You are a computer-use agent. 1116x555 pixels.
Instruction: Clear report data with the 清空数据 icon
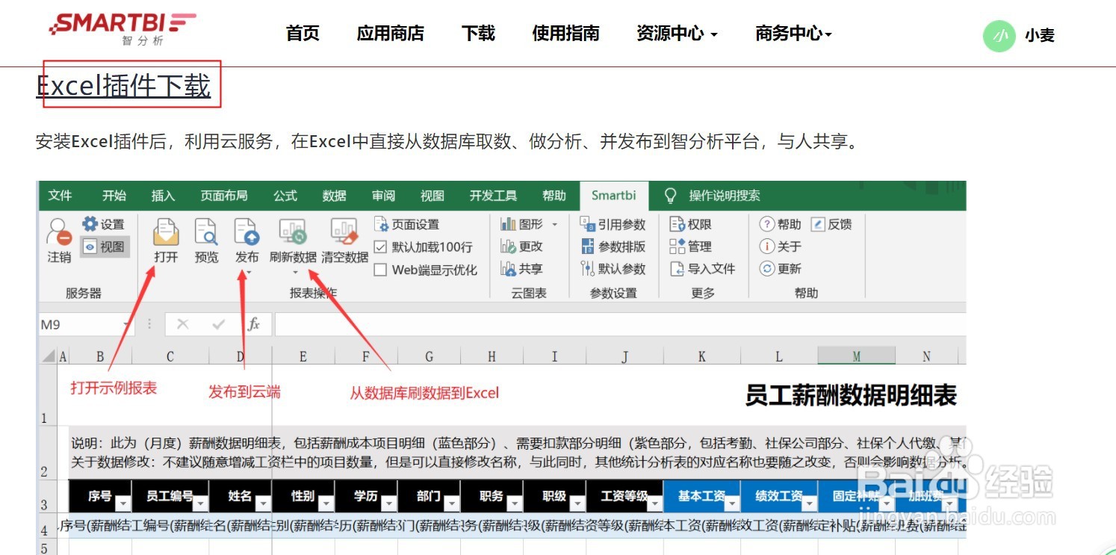[344, 239]
